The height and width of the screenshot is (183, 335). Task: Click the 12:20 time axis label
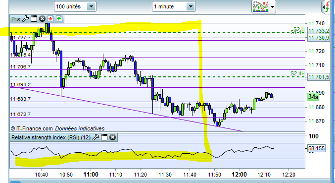[288, 175]
